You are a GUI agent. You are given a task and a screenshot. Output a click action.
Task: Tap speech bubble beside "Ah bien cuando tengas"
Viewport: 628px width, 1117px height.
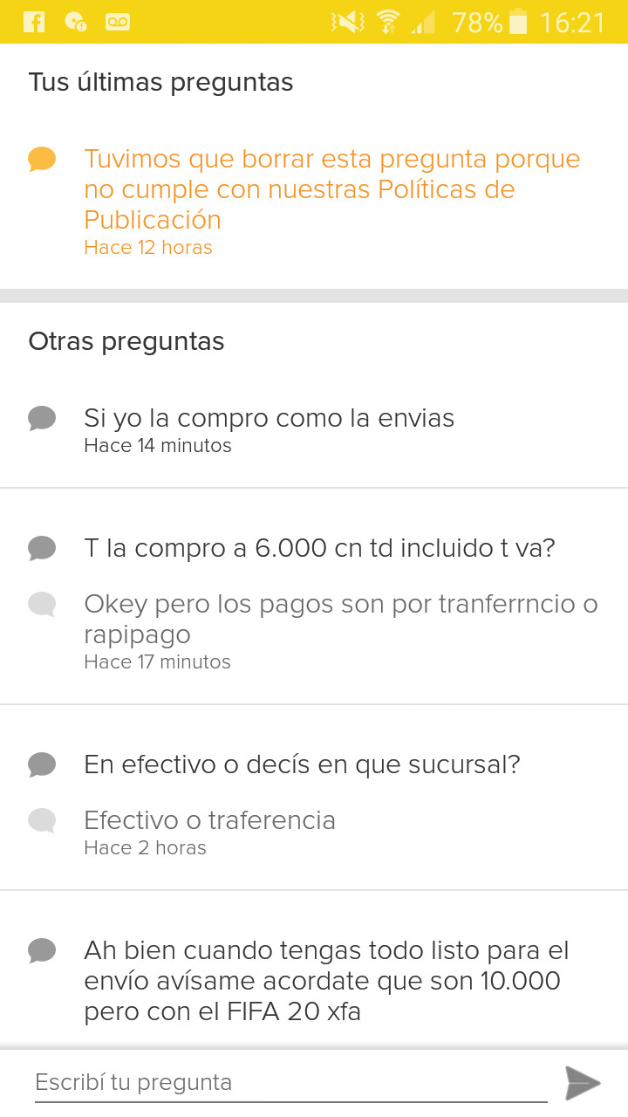[42, 950]
